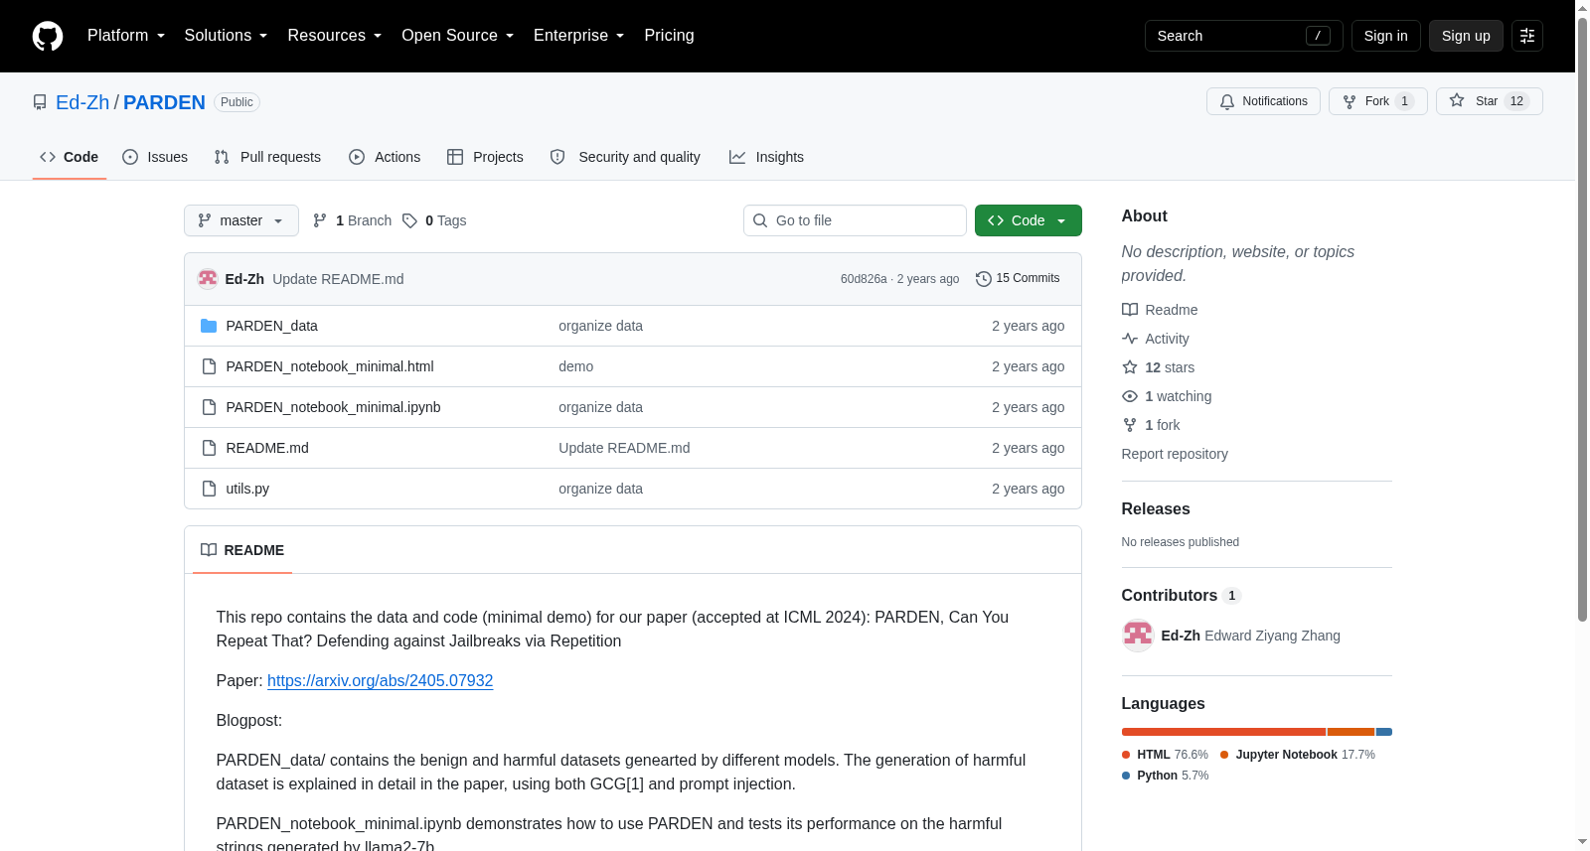Click the book icon in README header

pyautogui.click(x=209, y=550)
